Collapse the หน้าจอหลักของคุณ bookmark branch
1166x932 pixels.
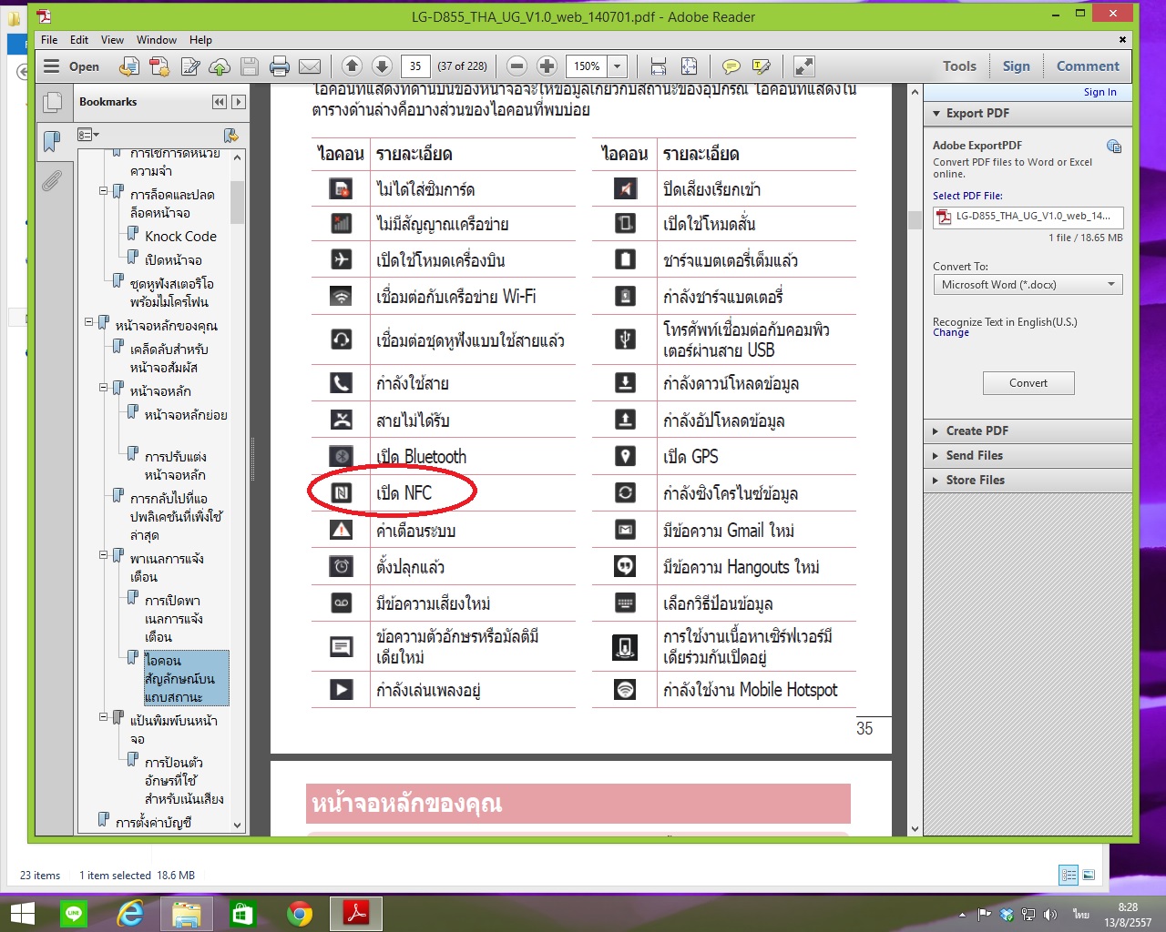(89, 322)
